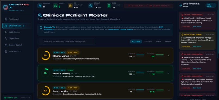Filter roster by Watch cases
Image resolution: width=219 pixels, height=100 pixels.
(158, 42)
